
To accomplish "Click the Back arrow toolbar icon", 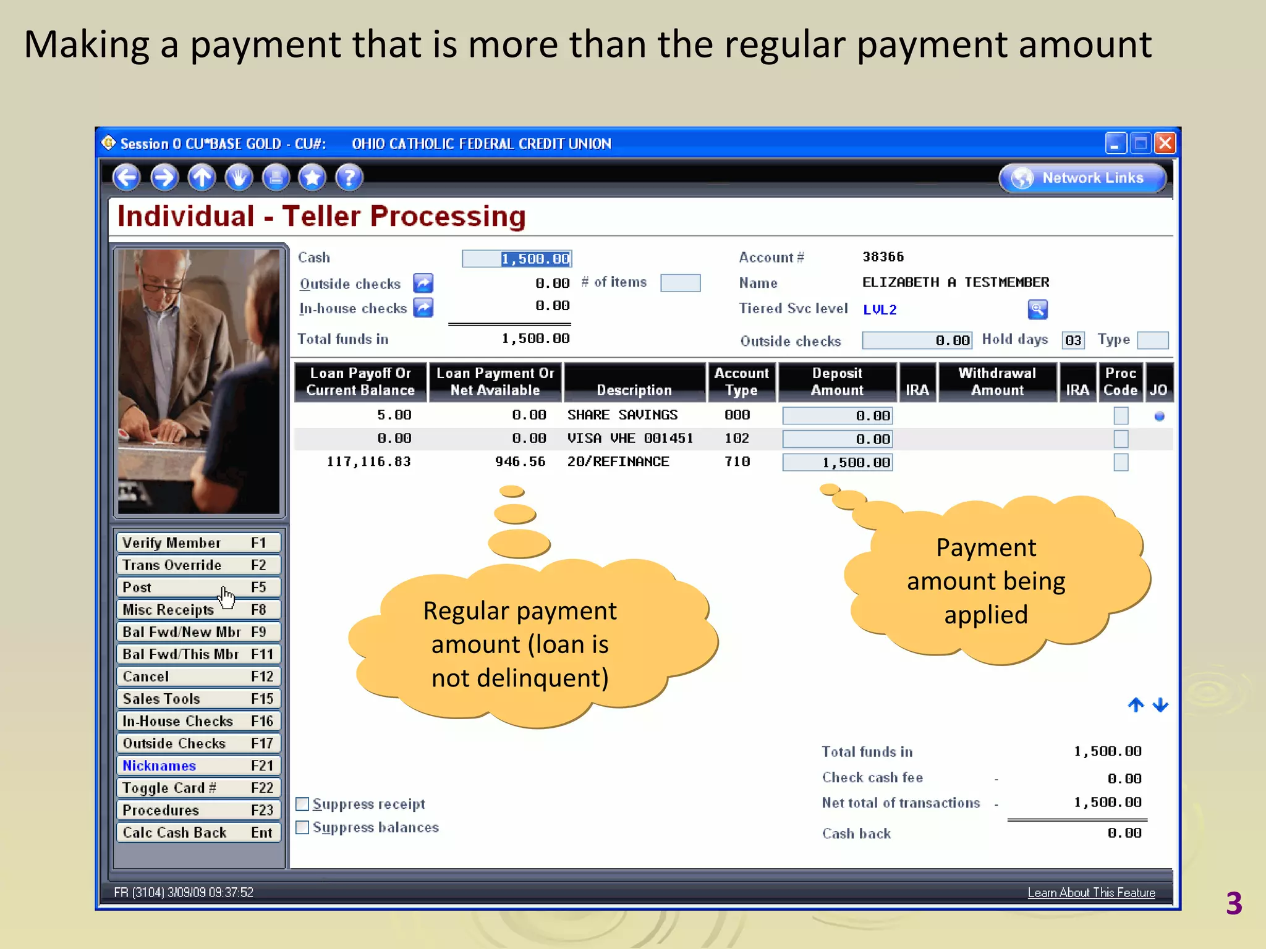I will pyautogui.click(x=127, y=178).
